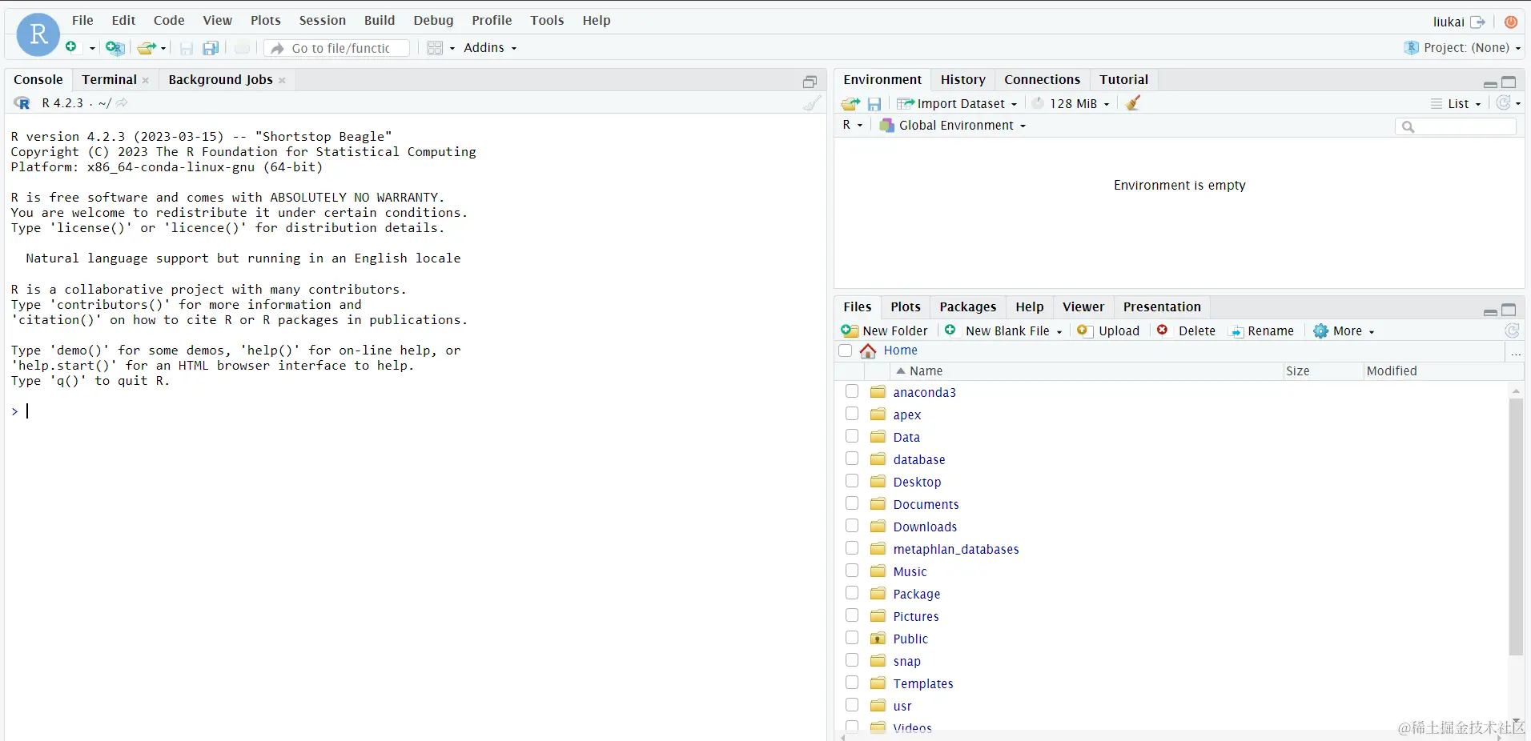The image size is (1531, 741).
Task: Open the Tools menu
Action: point(547,21)
